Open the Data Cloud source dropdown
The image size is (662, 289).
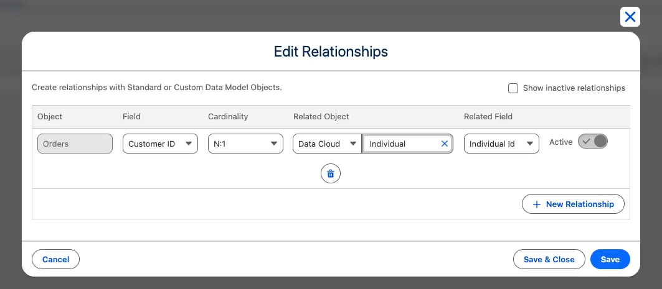[327, 144]
